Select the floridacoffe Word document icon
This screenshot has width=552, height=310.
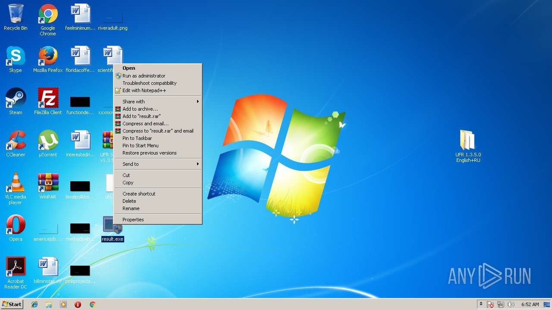[x=80, y=59]
